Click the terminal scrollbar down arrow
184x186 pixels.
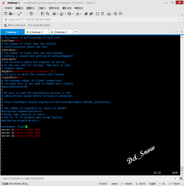182,174
